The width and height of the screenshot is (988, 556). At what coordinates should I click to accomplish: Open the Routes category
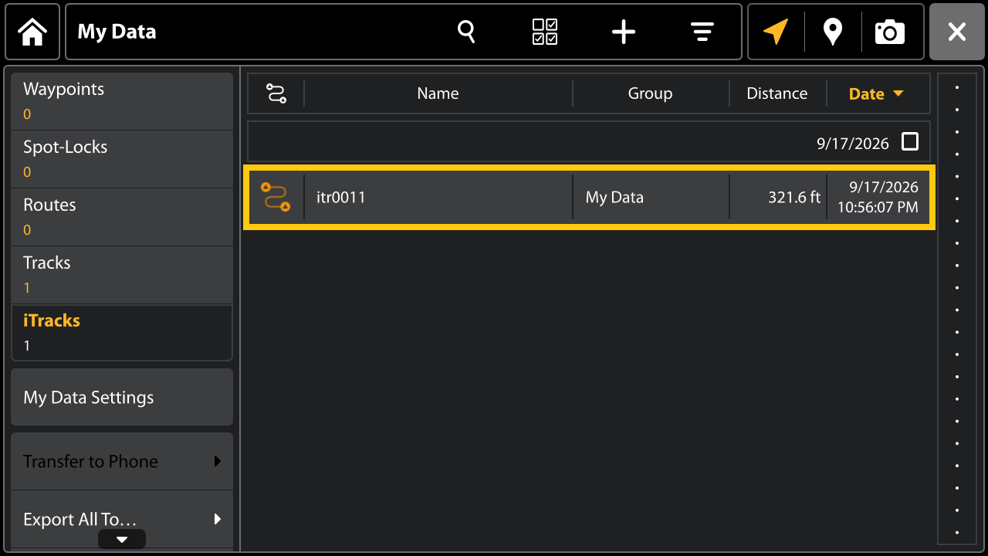point(122,217)
